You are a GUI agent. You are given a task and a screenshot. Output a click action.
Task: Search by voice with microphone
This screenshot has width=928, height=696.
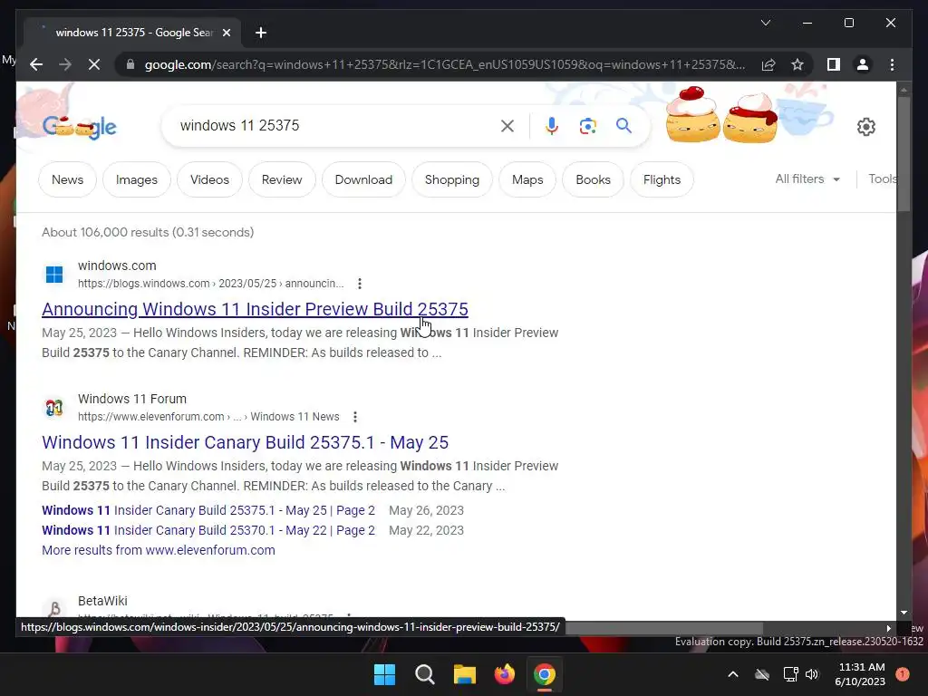552,125
